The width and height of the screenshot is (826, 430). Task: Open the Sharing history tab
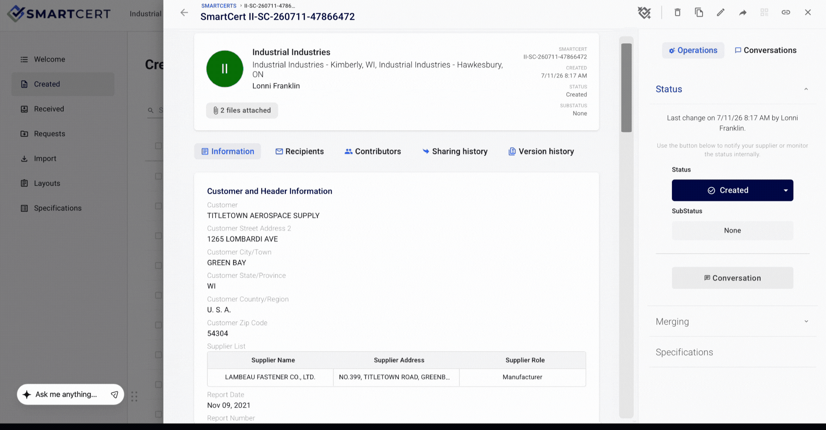pyautogui.click(x=455, y=151)
